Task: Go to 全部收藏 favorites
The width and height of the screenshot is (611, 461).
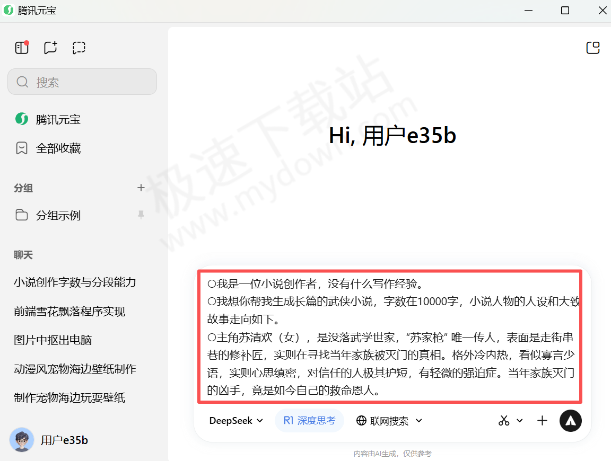Action: coord(58,148)
